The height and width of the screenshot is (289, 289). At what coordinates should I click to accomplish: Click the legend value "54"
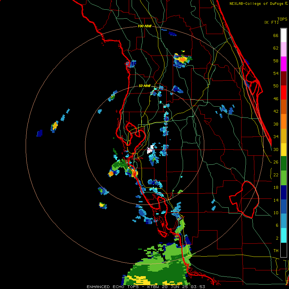pyautogui.click(x=276, y=73)
